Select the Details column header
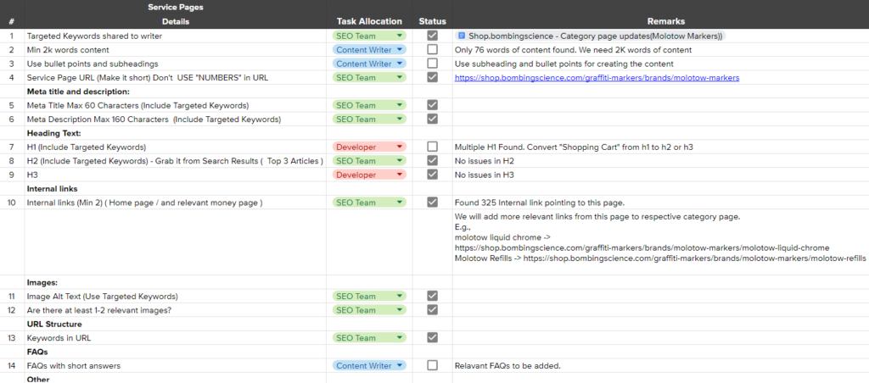Screen dimensions: 869x383 click(176, 21)
